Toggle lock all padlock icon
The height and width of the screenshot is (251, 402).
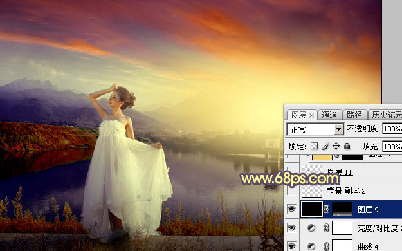coord(347,146)
